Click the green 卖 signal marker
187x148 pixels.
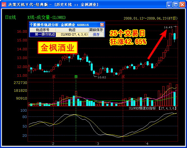pos(76,76)
